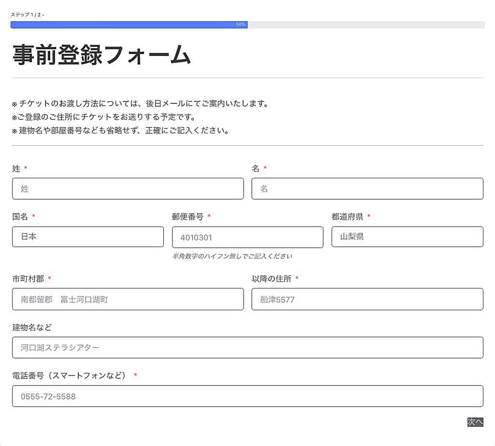Image resolution: width=495 pixels, height=446 pixels.
Task: Click the 姓 (last name) input field
Action: [128, 188]
